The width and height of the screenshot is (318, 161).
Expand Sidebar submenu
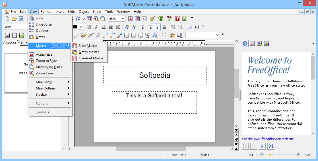click(50, 94)
